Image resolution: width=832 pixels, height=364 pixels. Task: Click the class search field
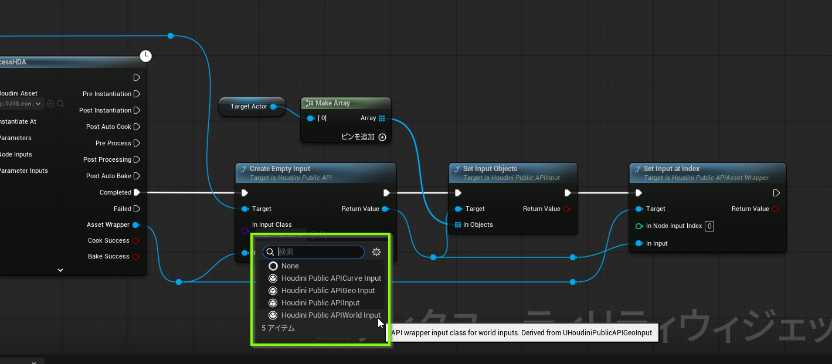314,252
